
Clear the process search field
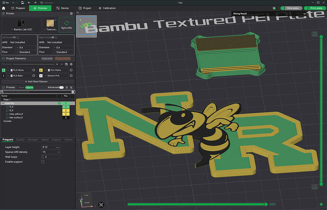click(x=73, y=92)
